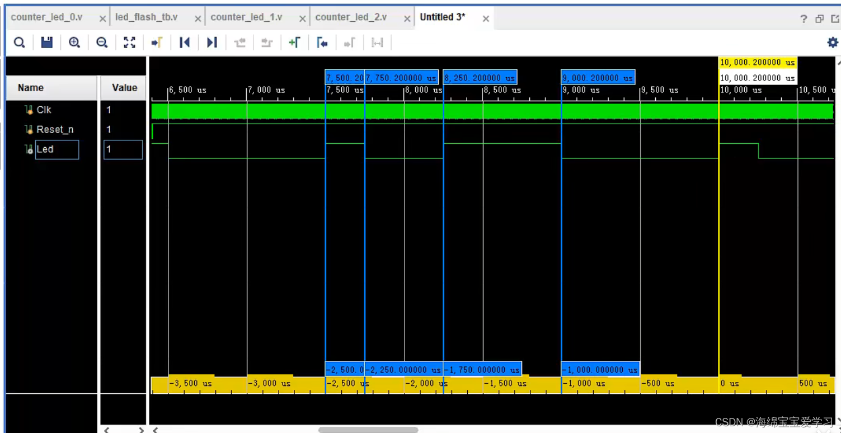This screenshot has width=841, height=433.
Task: Select the Led signal name field
Action: 57,149
